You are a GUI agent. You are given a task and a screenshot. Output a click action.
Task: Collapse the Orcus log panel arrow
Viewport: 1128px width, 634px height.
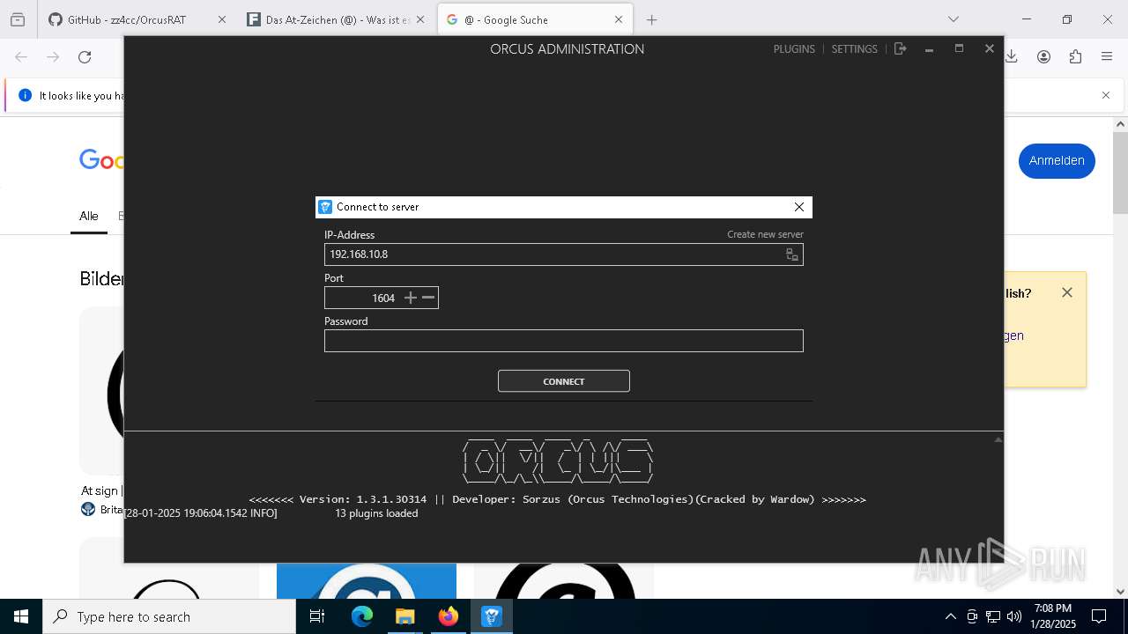pyautogui.click(x=998, y=439)
